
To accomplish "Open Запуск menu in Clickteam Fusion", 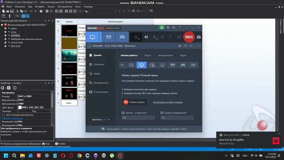I will point(51,7).
